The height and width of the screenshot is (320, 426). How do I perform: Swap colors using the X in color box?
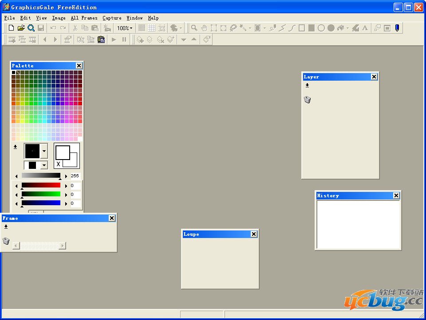point(58,164)
